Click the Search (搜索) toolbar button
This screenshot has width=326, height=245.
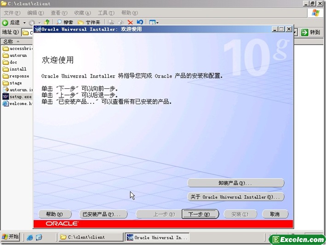[x=64, y=22]
